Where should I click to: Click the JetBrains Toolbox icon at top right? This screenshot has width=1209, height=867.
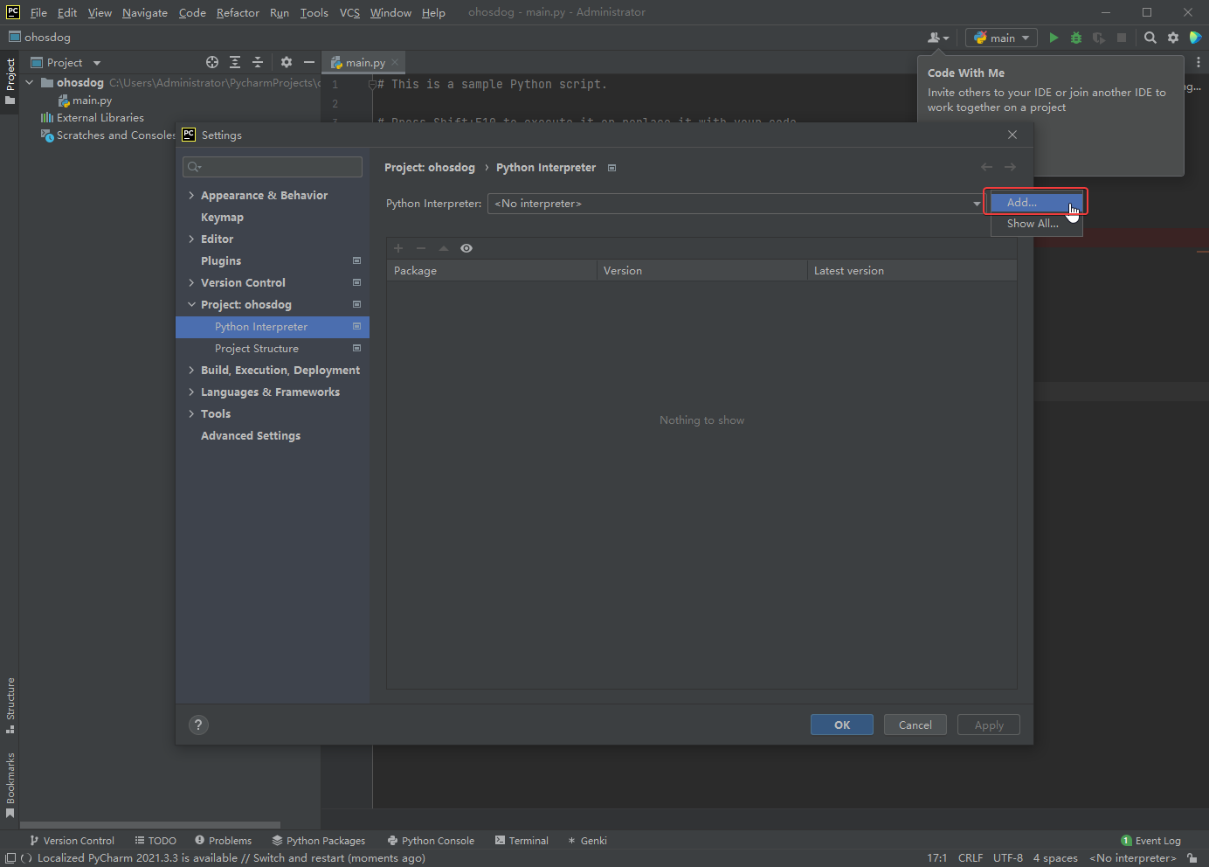(x=1196, y=38)
